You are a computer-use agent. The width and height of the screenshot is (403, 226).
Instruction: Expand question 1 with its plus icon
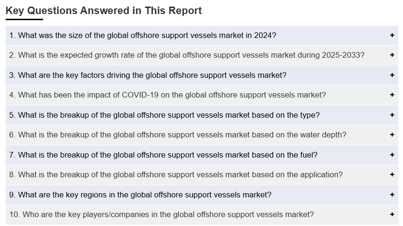(x=392, y=35)
